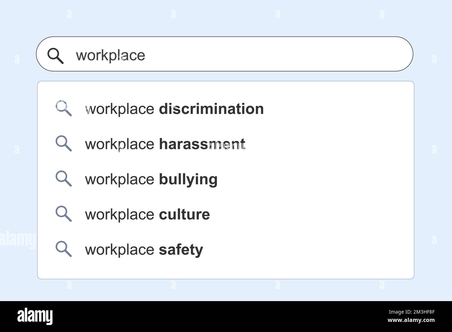Click magnifier icon beside harassment suggestion
This screenshot has width=452, height=332.
(64, 144)
